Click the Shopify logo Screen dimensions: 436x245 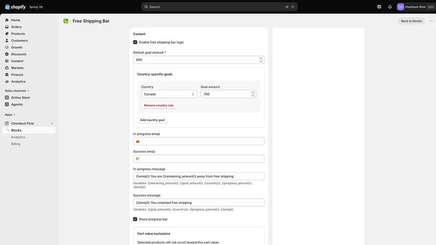coord(15,7)
